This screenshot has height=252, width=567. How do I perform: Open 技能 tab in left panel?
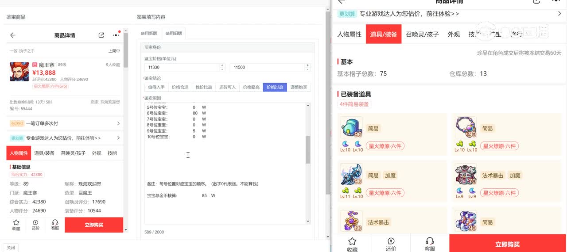click(113, 153)
